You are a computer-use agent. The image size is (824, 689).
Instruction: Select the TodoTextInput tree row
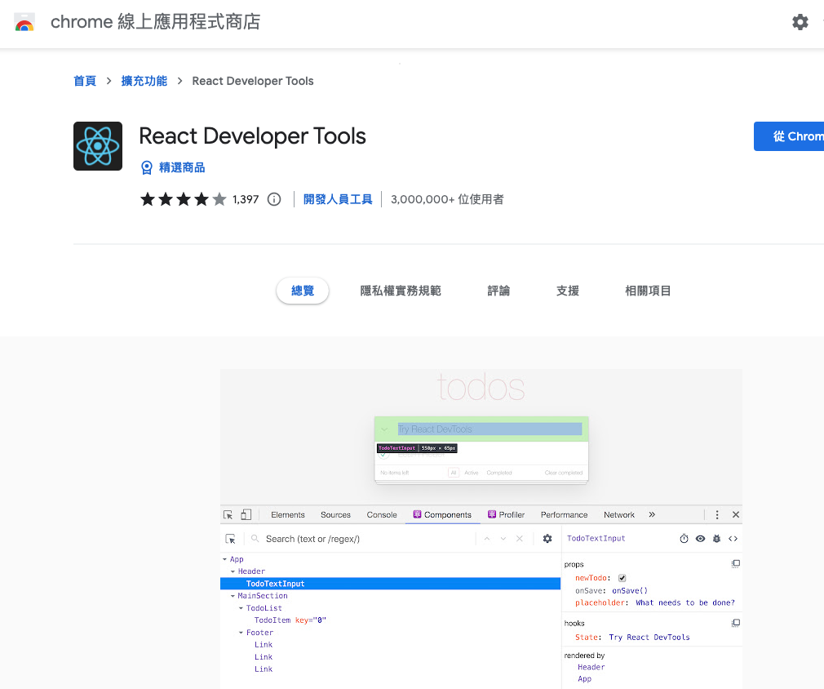[x=391, y=584]
